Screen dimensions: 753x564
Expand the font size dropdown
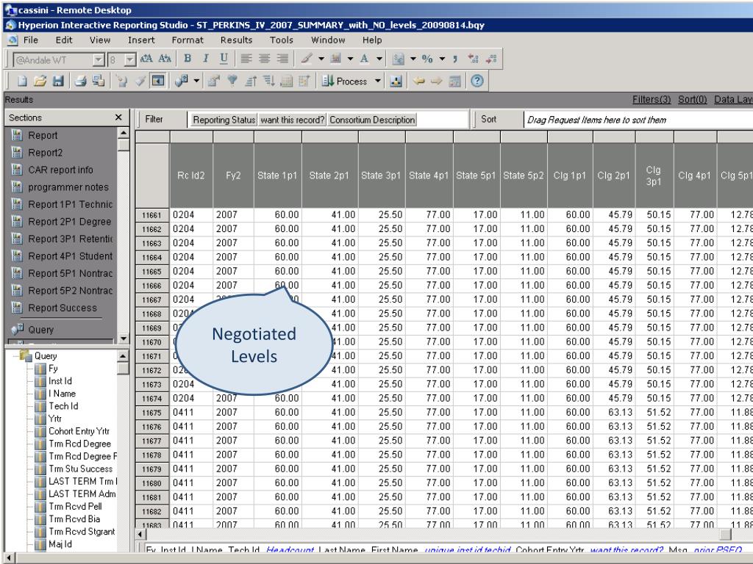coord(131,59)
